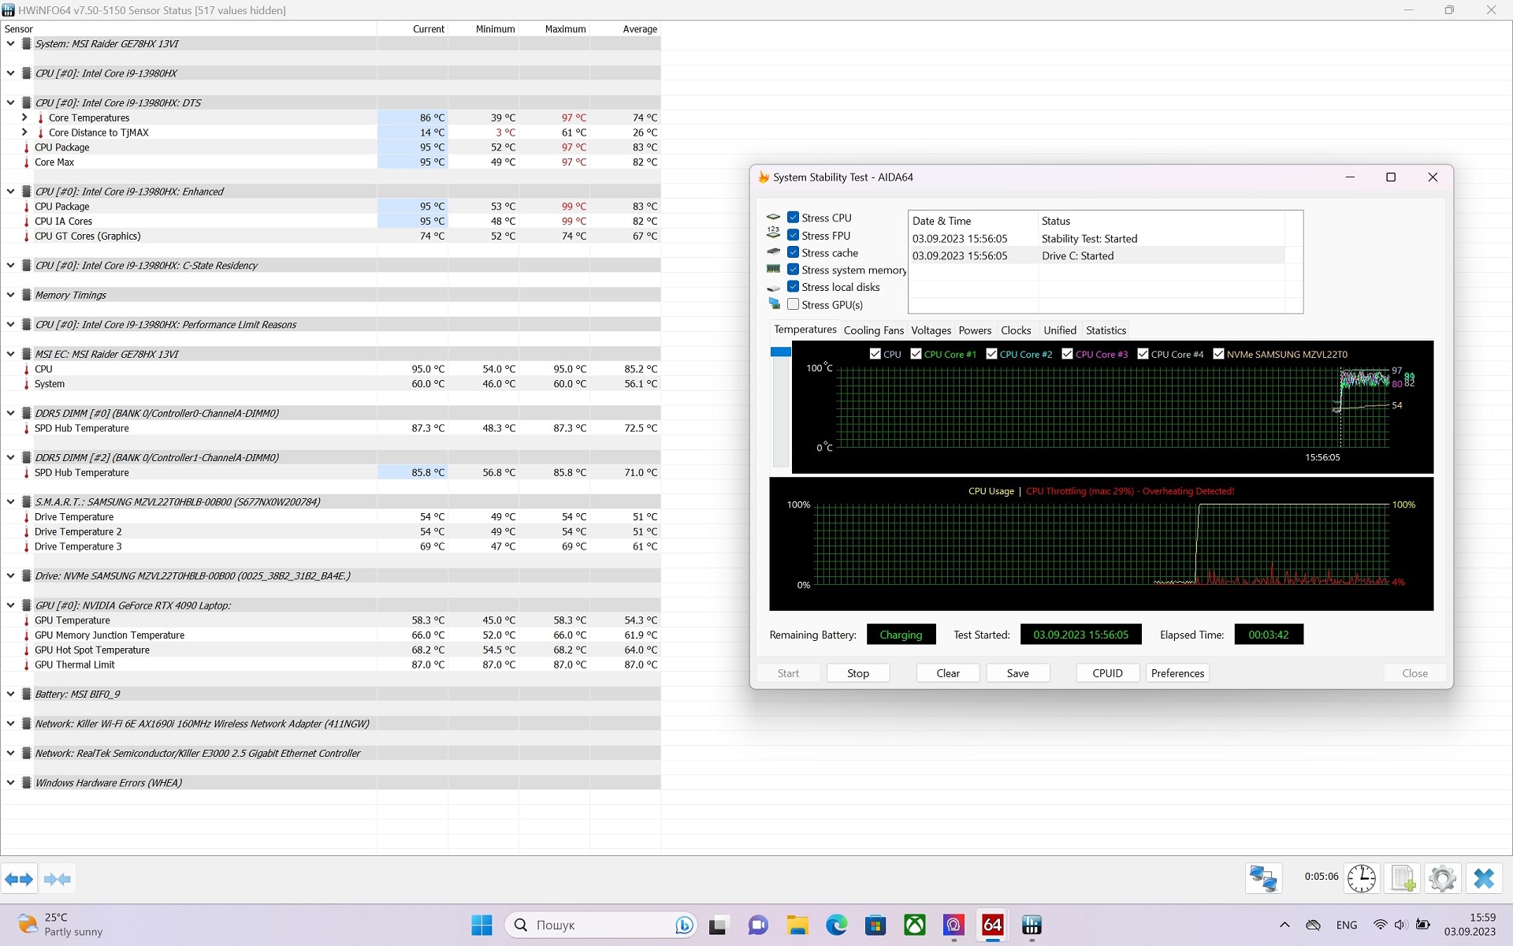Screen dimensions: 1513x946
Task: Enable Stress GPU(s) checkbox
Action: 794,304
